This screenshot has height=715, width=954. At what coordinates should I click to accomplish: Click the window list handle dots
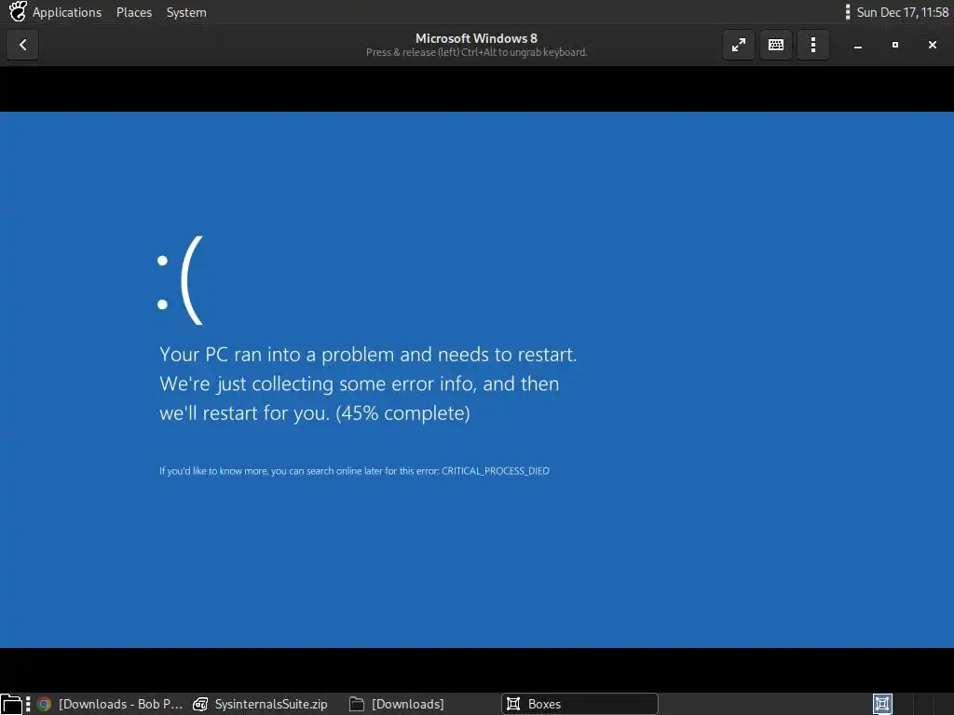click(28, 704)
